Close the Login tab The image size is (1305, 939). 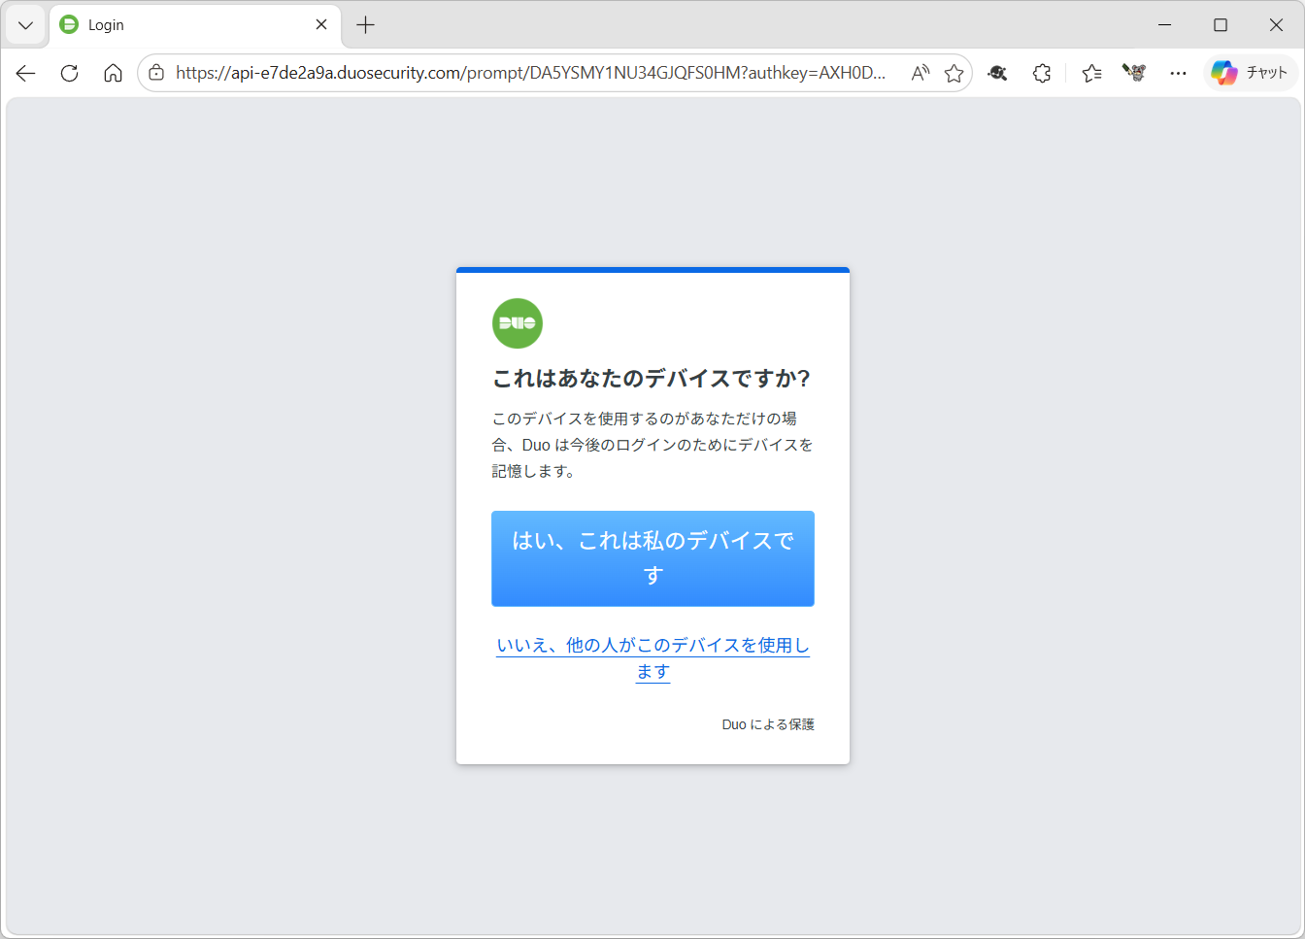(321, 25)
